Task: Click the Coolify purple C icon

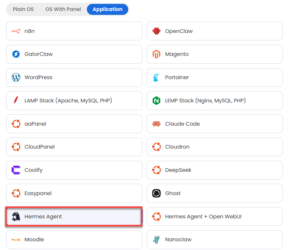Action: pyautogui.click(x=16, y=170)
